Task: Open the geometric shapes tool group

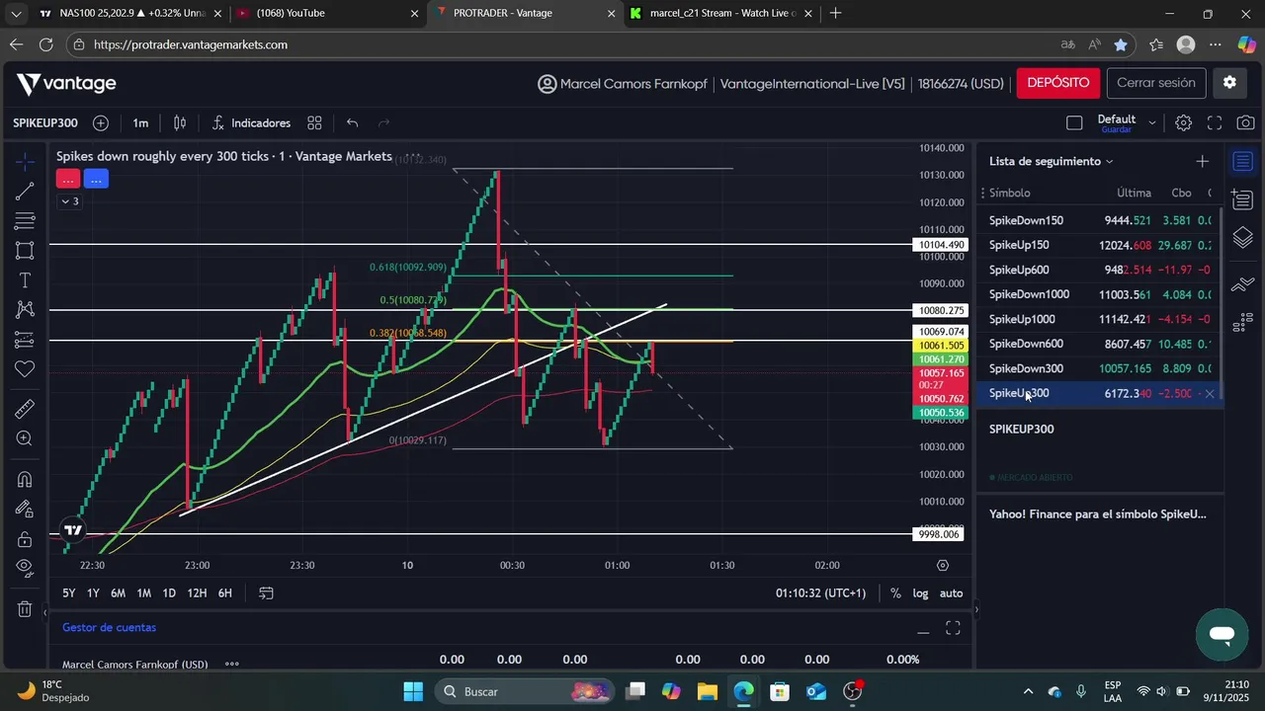Action: [25, 250]
